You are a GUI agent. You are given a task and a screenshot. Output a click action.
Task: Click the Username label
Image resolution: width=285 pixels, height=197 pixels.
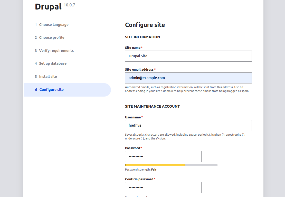(133, 117)
